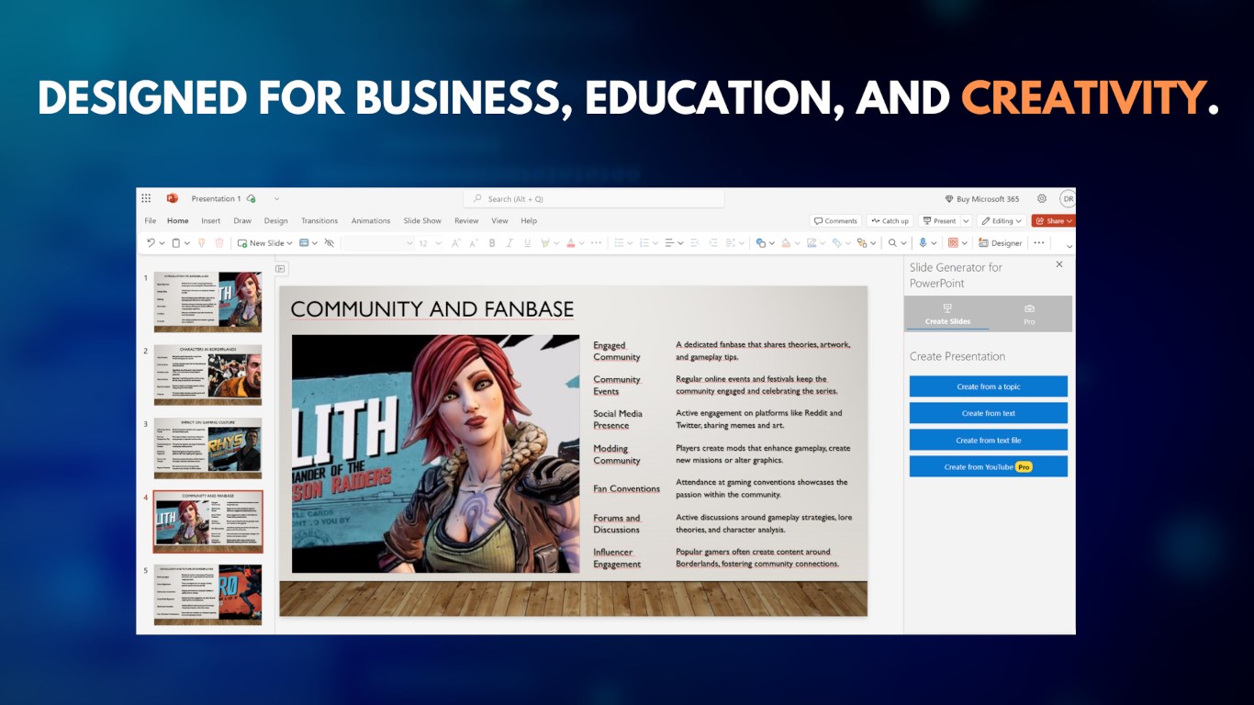Click the Dictate microphone icon
1254x705 pixels.
pos(923,243)
